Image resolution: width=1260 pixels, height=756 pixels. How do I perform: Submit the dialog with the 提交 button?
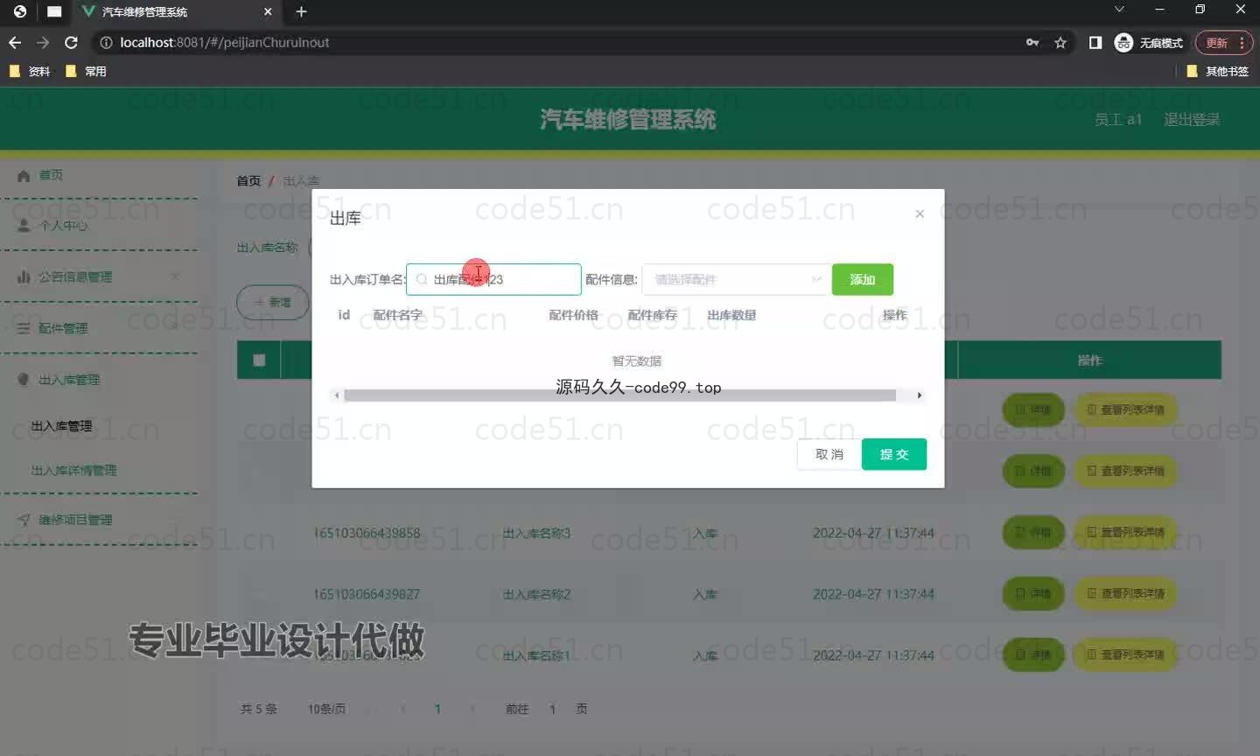point(893,454)
